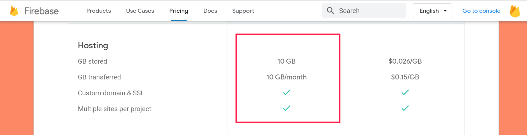Image resolution: width=527 pixels, height=135 pixels.
Task: Click the Go to console link
Action: (481, 11)
